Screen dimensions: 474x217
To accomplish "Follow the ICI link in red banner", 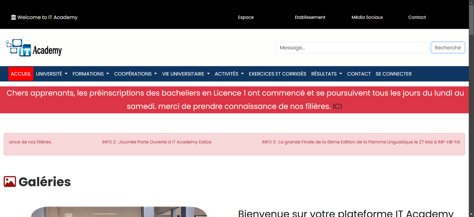I will [x=337, y=106].
